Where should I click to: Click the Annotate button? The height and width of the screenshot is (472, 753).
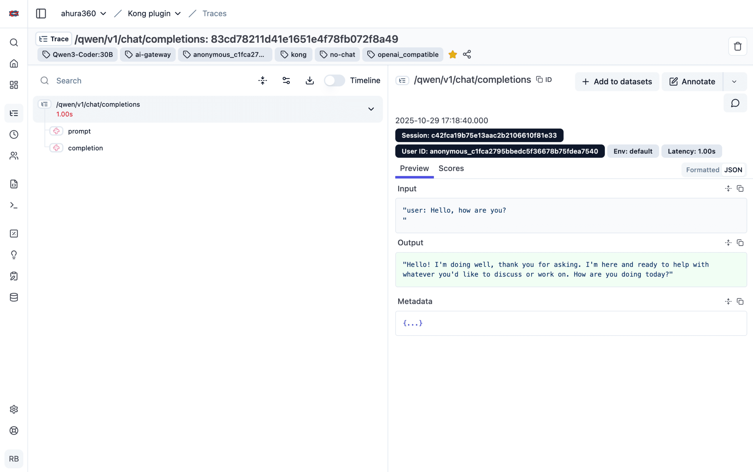click(691, 81)
